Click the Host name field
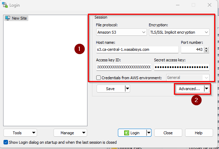Viewport: 219px width, 149px height. (x=137, y=49)
